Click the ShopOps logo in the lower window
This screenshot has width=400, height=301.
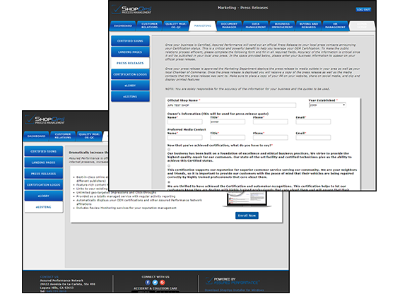tap(45, 119)
